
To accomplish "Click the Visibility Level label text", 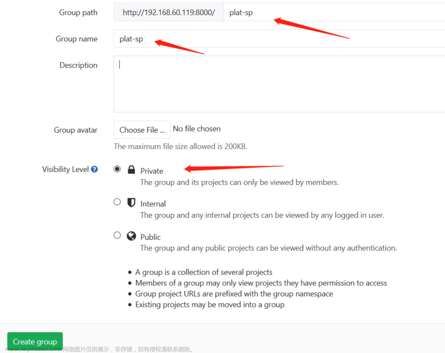I will click(65, 169).
